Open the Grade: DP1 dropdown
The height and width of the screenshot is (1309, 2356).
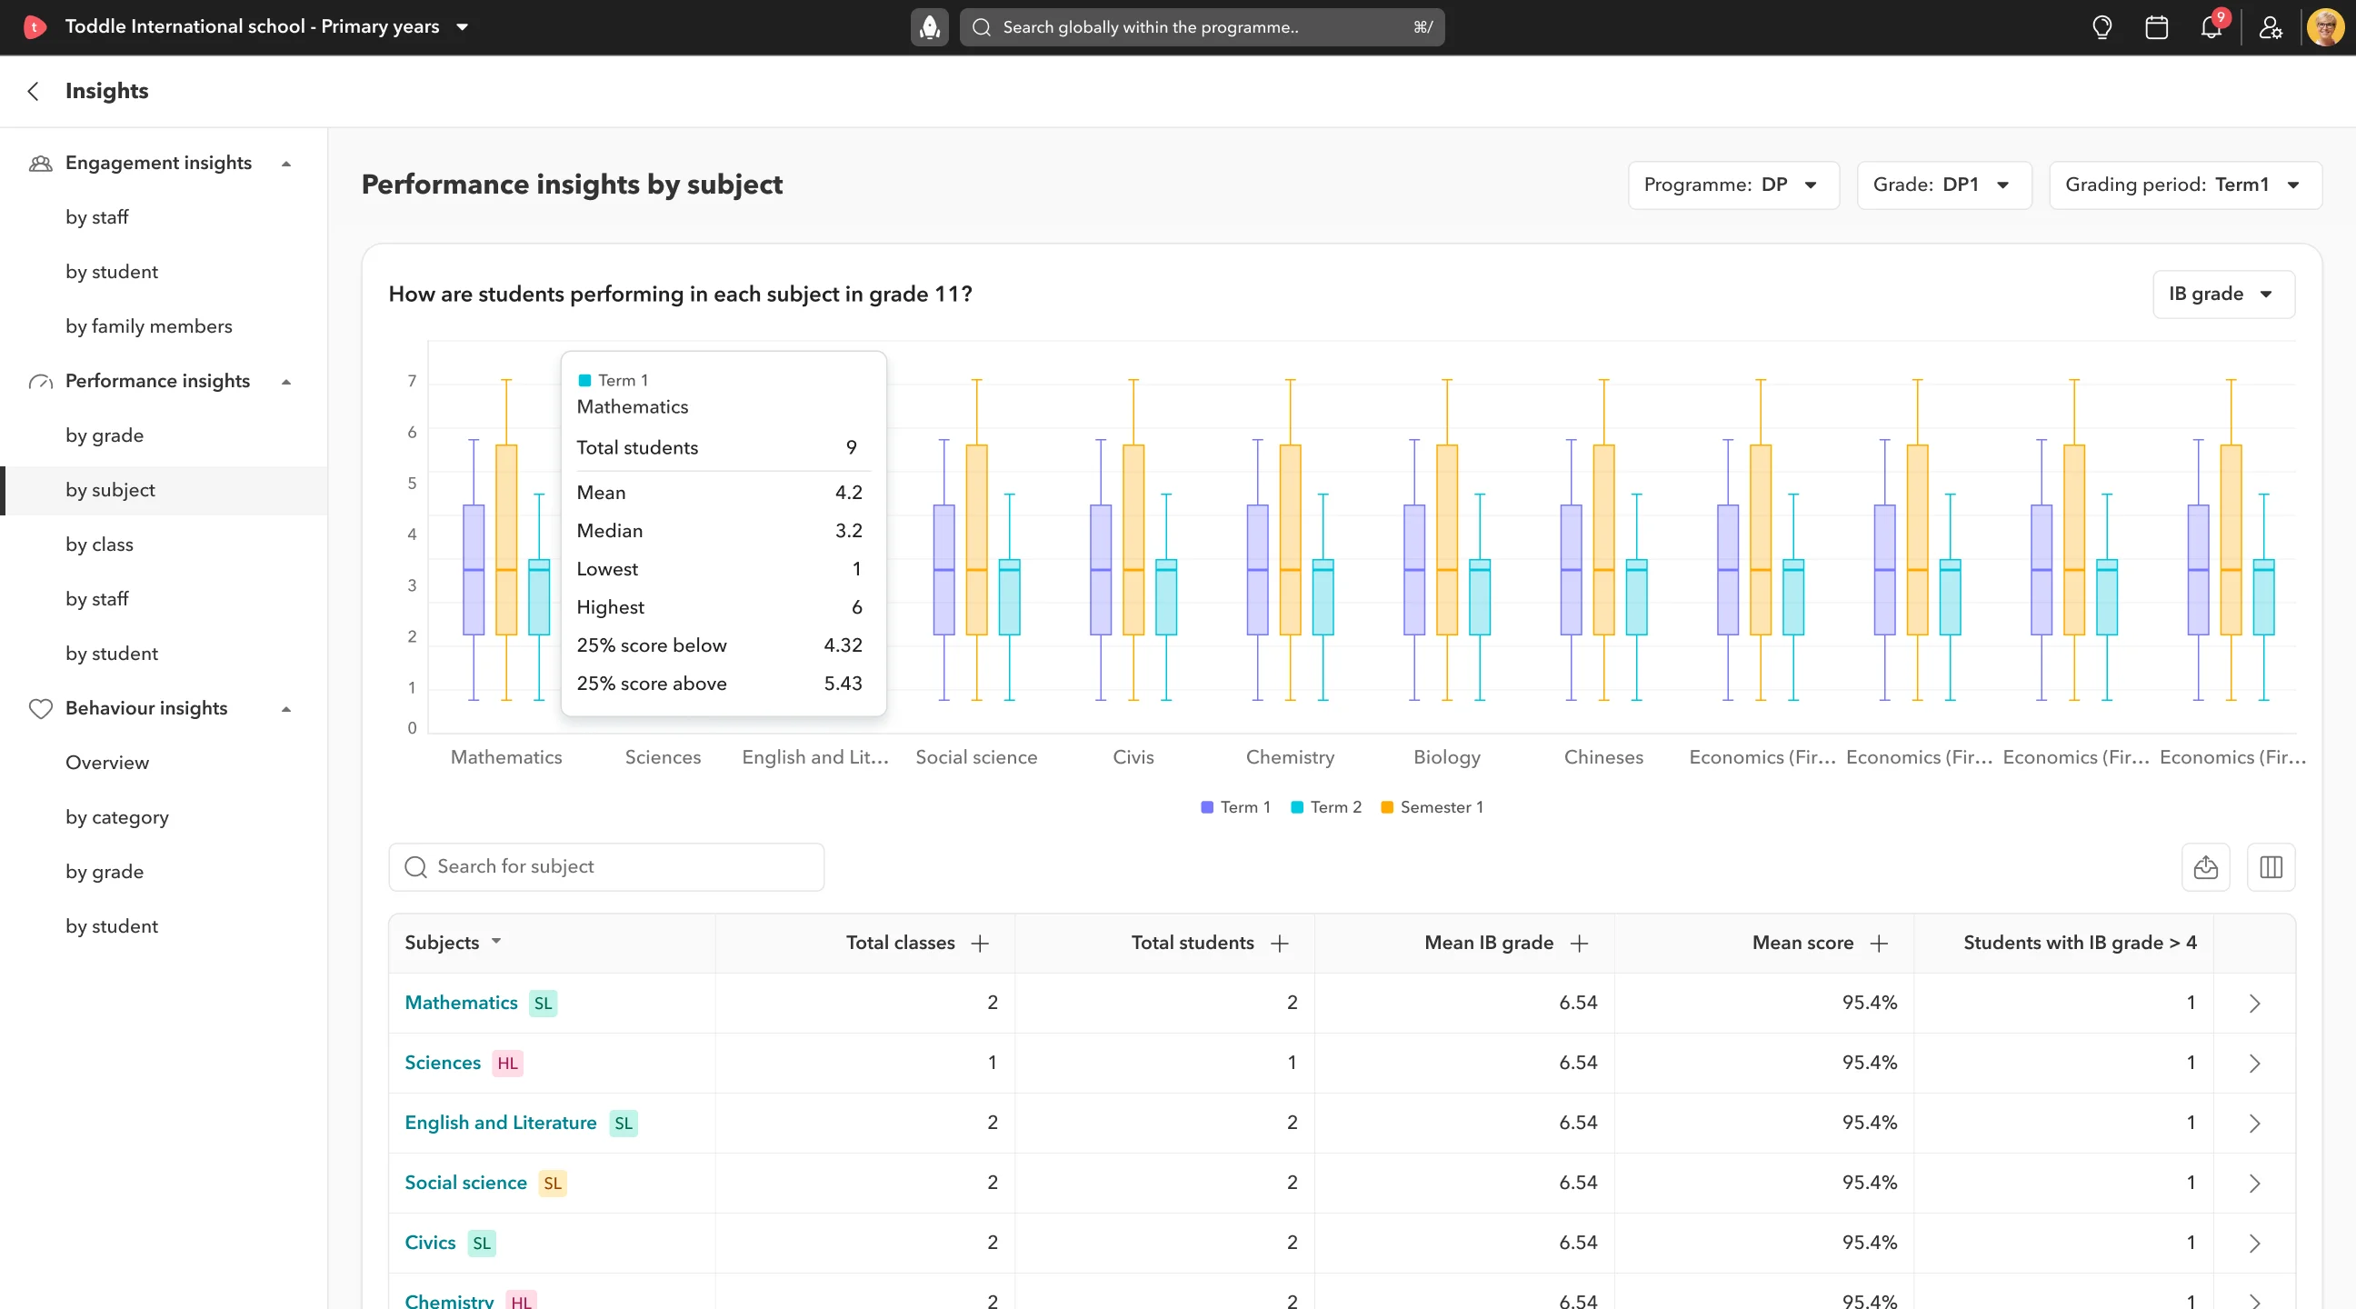tap(1944, 185)
